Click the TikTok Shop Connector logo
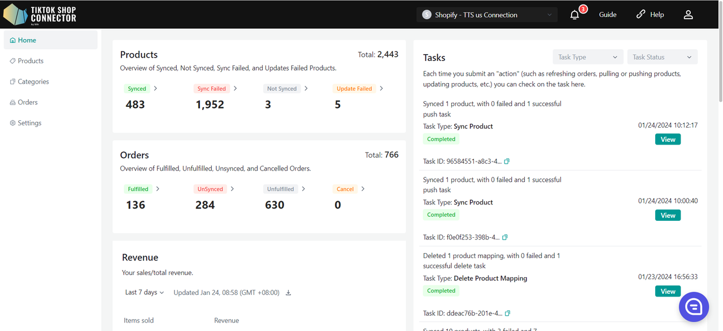 pyautogui.click(x=40, y=15)
